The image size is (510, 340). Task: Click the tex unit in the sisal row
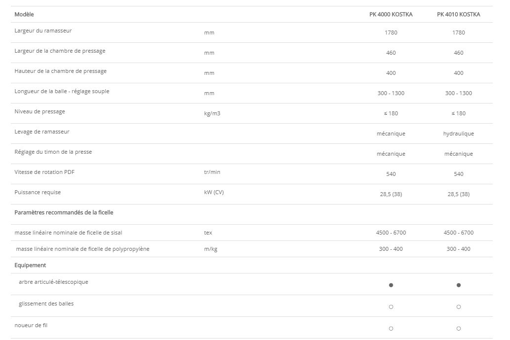click(208, 233)
